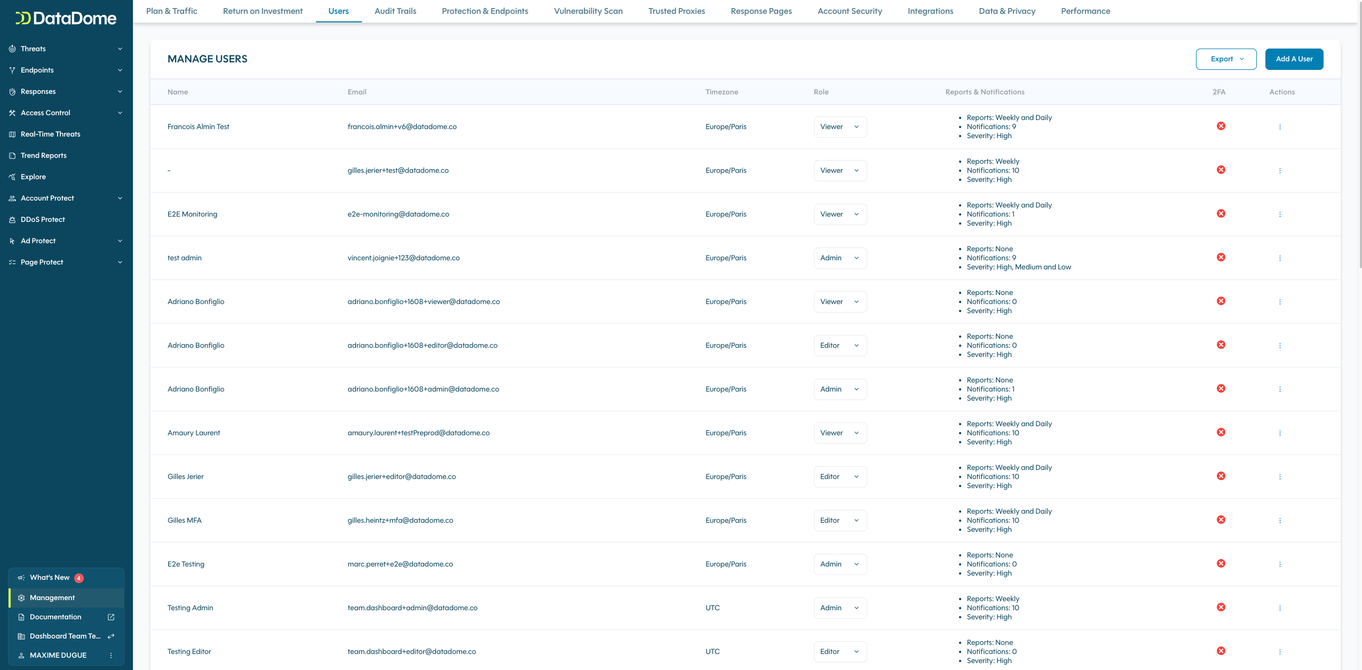This screenshot has height=670, width=1362.
Task: Open Integrations tab
Action: click(x=930, y=11)
